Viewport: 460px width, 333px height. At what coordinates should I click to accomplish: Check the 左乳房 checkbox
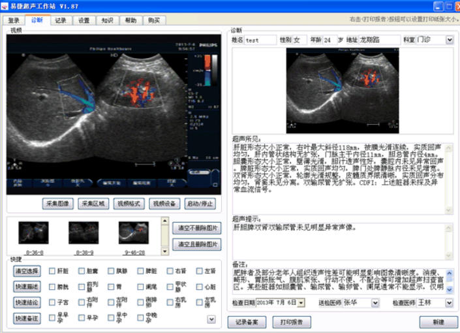tap(200, 302)
